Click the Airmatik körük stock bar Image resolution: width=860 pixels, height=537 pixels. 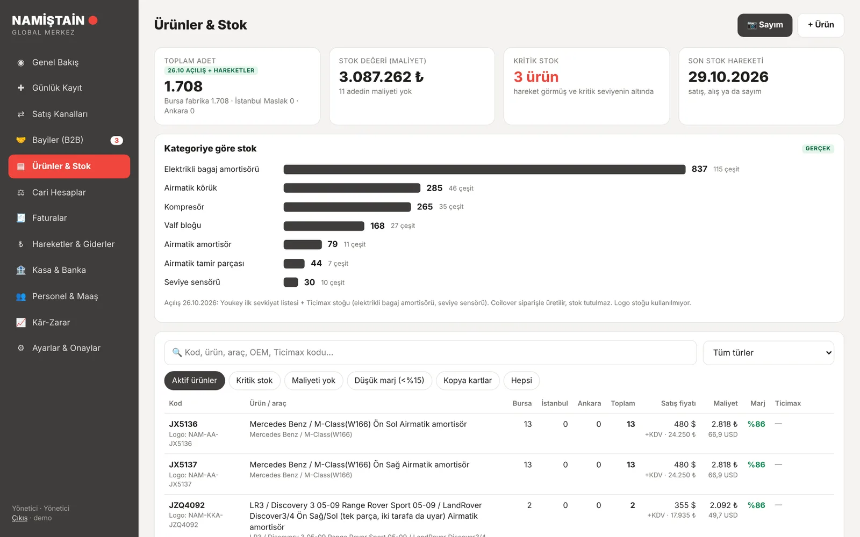click(352, 188)
